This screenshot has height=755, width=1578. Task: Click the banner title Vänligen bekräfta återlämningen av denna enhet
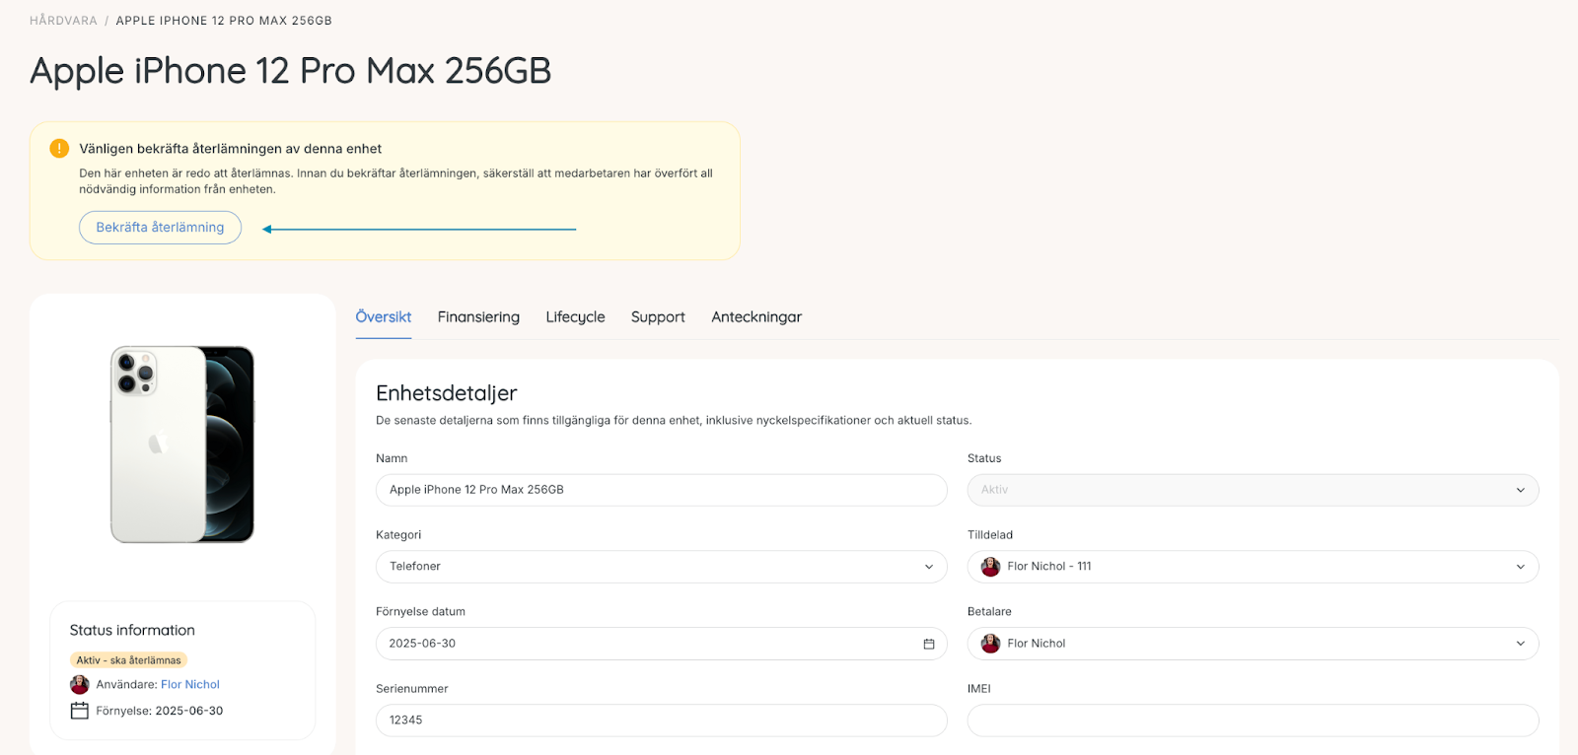pyautogui.click(x=231, y=149)
